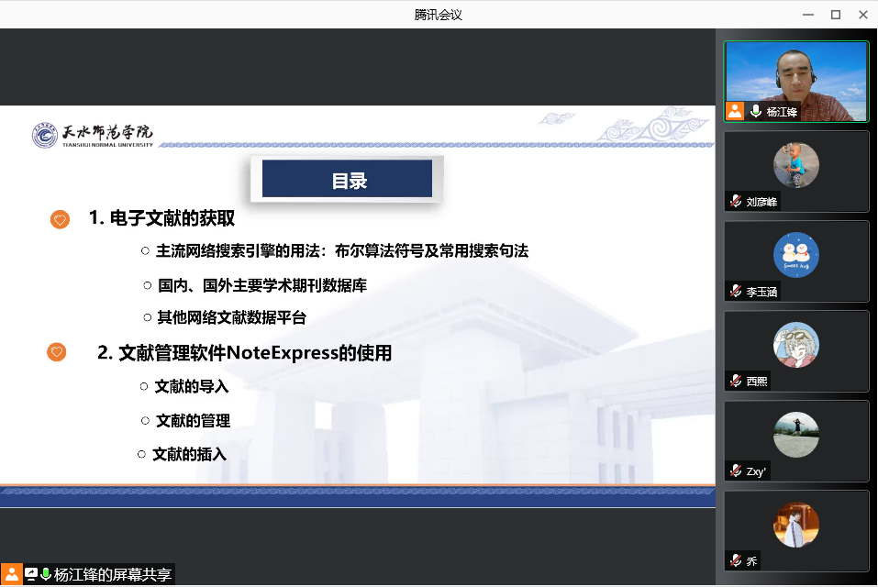Screen dimensions: 878x587
Task: Click the 目录 title box on the slide
Action: pyautogui.click(x=346, y=180)
